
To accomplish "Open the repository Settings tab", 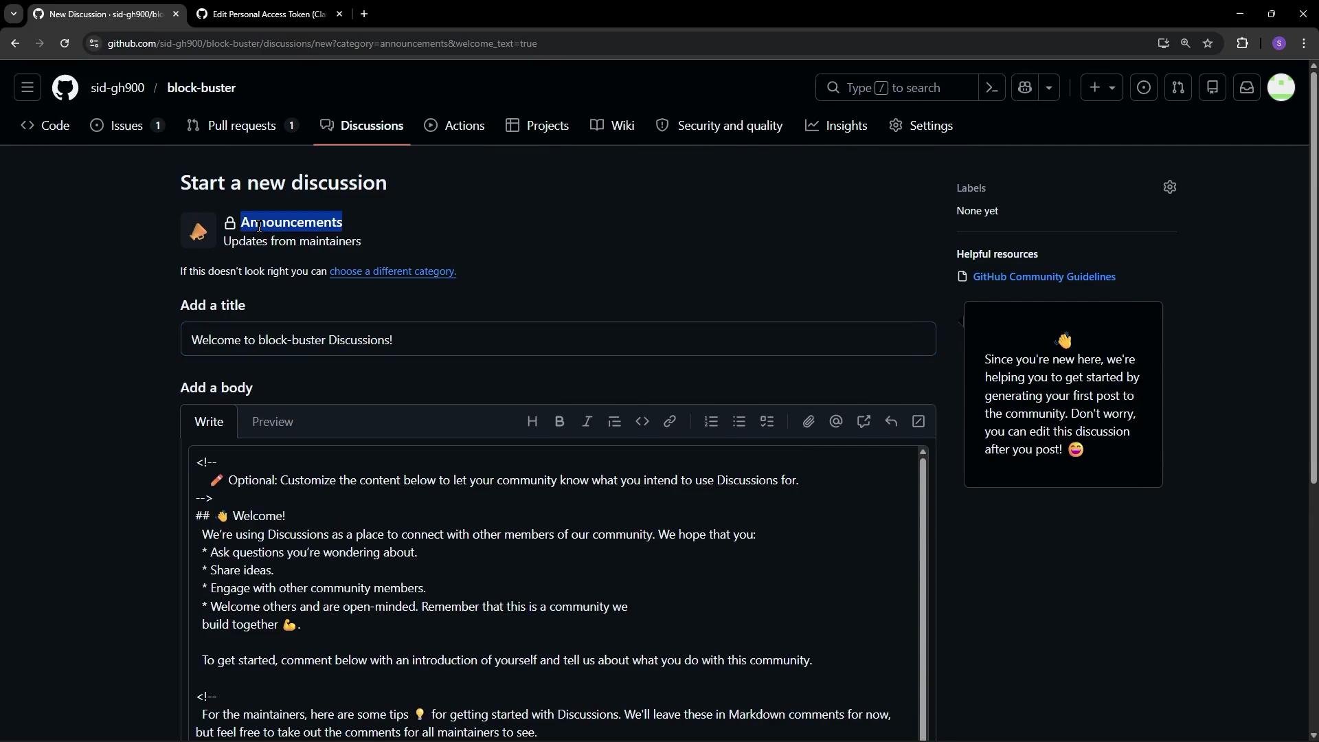I will [921, 126].
